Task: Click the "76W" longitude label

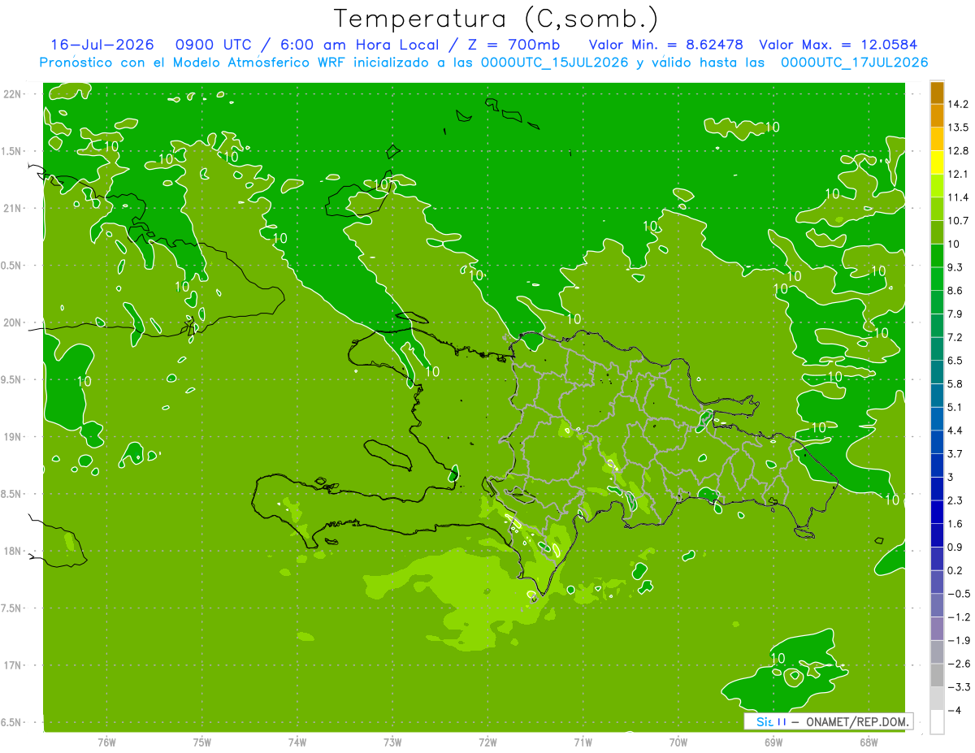Action: [106, 742]
